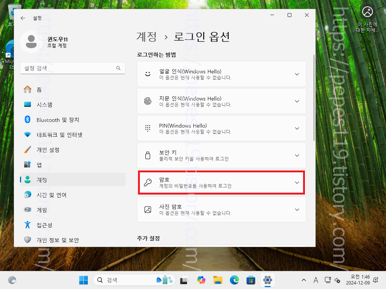Click the home icon beside 홈

(28, 90)
